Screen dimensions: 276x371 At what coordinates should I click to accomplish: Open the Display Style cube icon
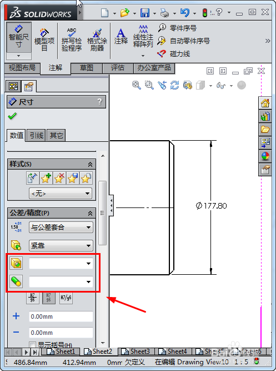pyautogui.click(x=200, y=85)
